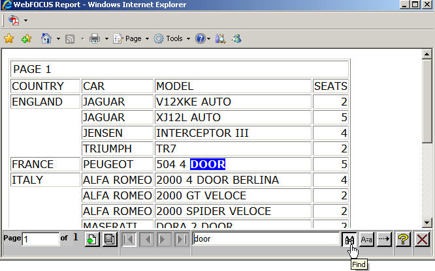The image size is (435, 271).
Task: Click the ITALY country cell
Action: pos(45,180)
